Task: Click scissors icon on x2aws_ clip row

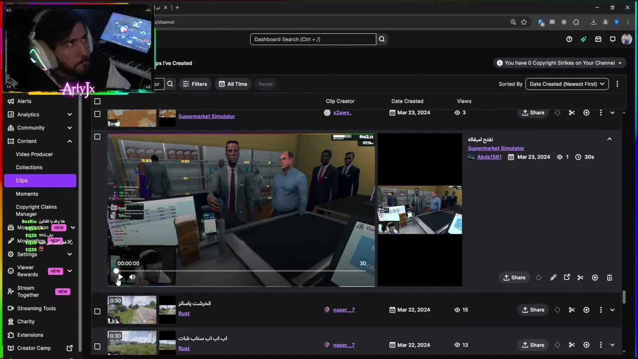Action: coord(572,113)
